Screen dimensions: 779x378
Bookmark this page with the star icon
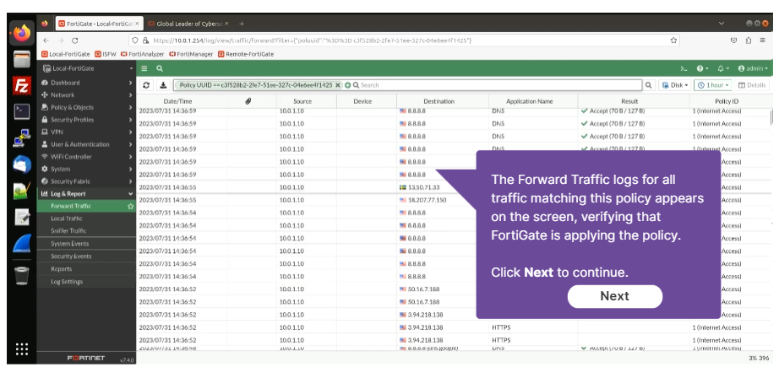pos(673,40)
